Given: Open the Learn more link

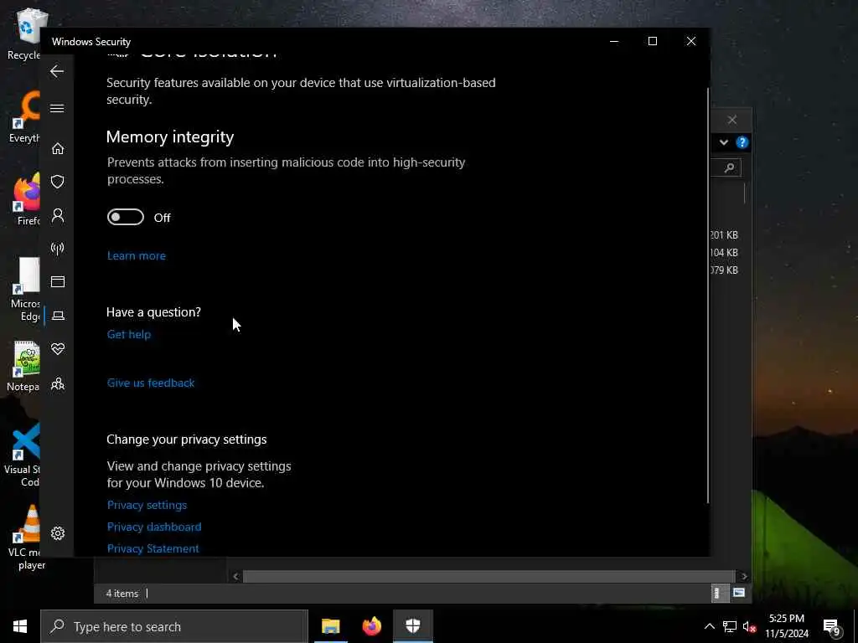Looking at the screenshot, I should click(x=137, y=255).
